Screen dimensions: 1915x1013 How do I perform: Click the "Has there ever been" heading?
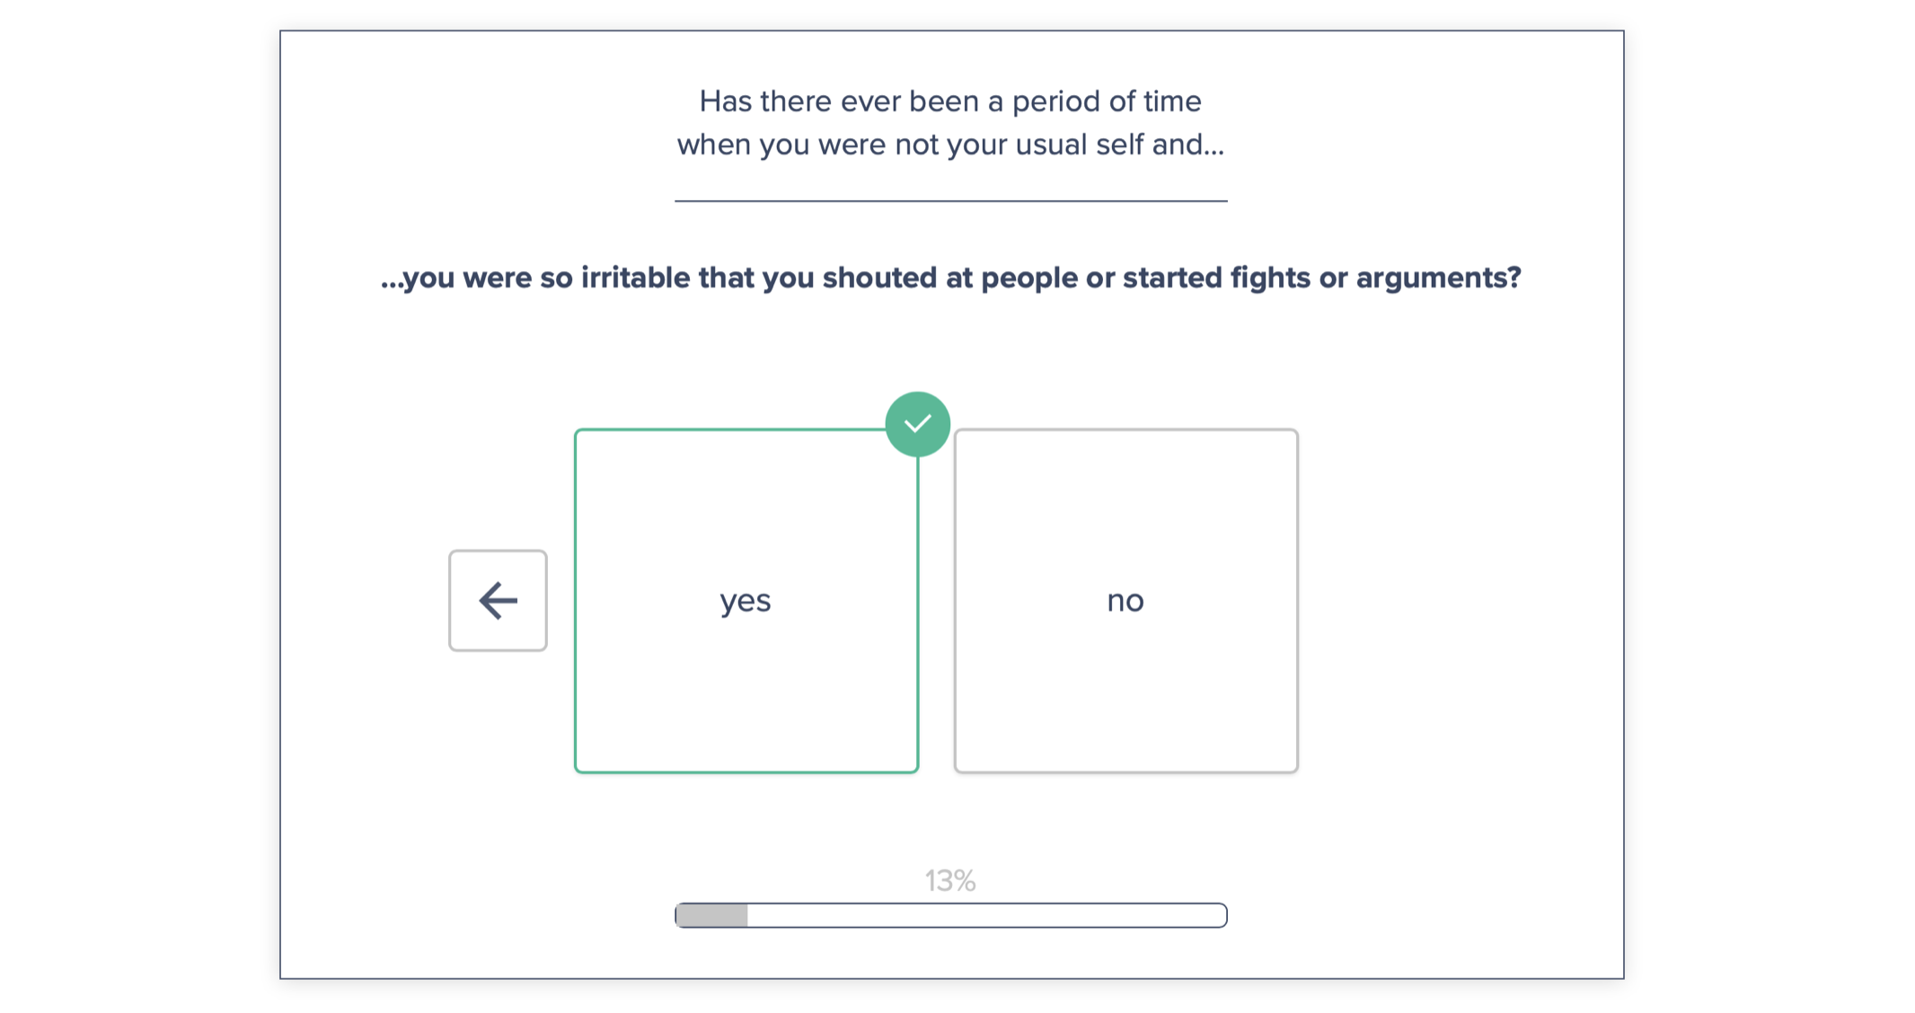(x=950, y=101)
